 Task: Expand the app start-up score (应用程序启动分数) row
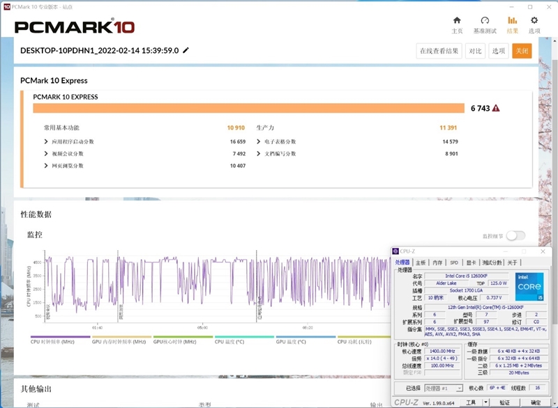[x=46, y=141]
